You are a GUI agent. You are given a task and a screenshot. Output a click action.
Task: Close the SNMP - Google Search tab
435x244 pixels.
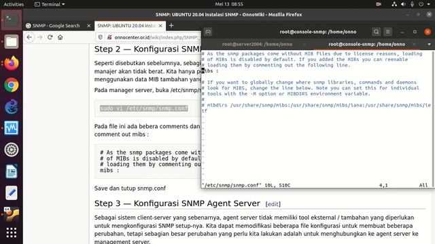coord(88,26)
